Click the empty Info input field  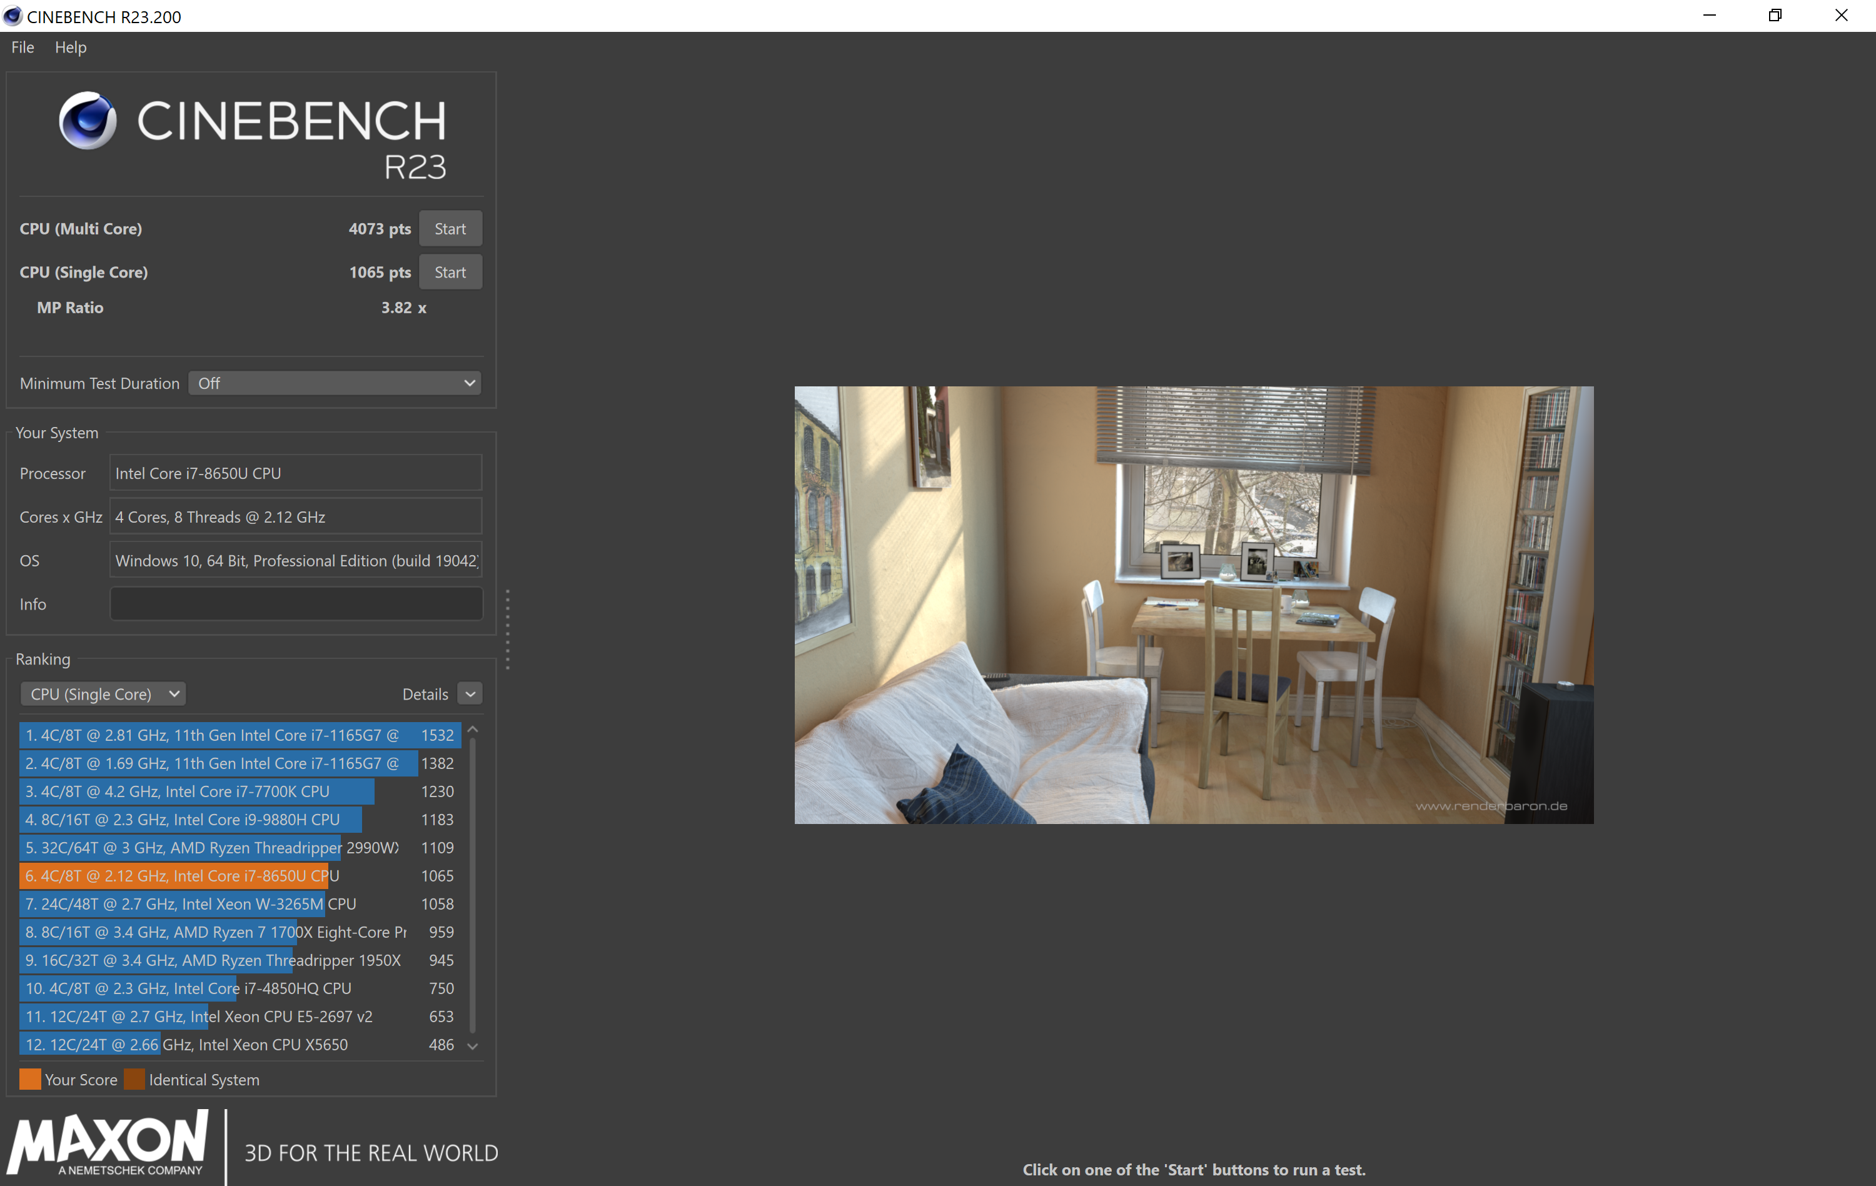point(296,605)
